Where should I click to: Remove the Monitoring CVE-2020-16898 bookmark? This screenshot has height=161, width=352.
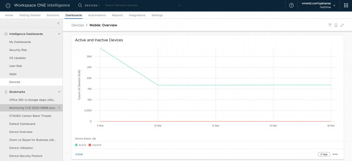pyautogui.click(x=59, y=108)
